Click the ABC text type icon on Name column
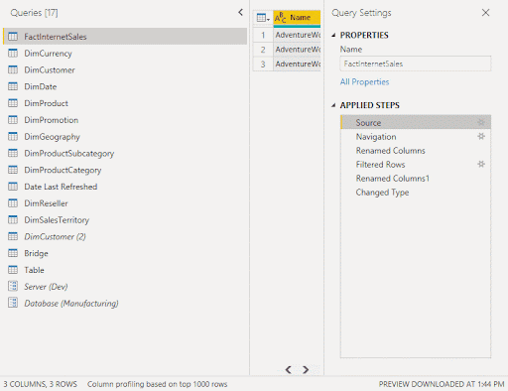 [x=280, y=18]
